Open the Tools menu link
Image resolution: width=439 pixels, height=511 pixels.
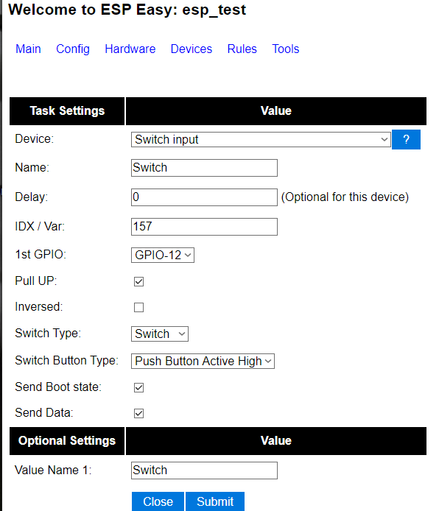point(286,49)
